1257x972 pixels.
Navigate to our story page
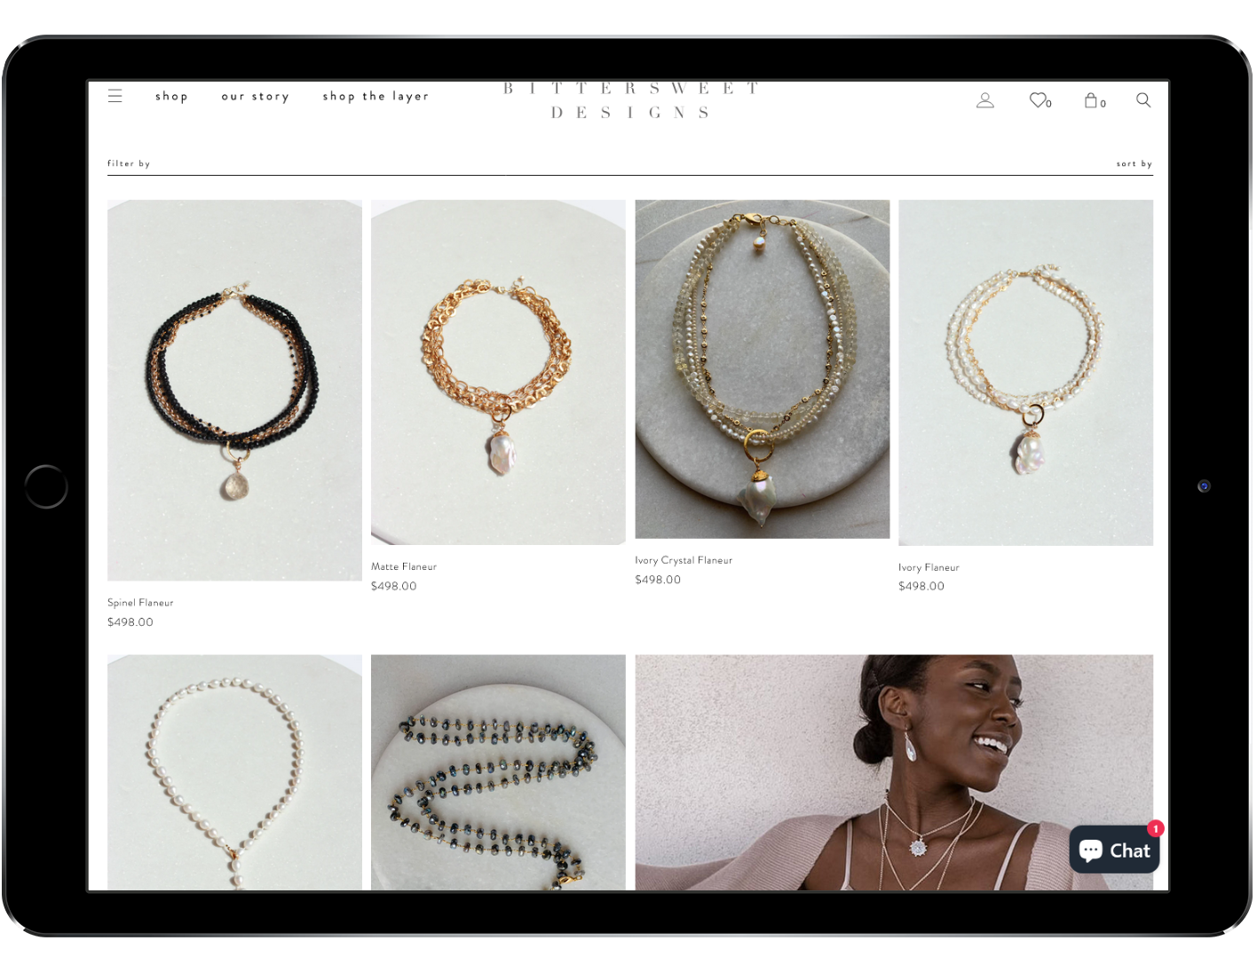[x=255, y=96]
